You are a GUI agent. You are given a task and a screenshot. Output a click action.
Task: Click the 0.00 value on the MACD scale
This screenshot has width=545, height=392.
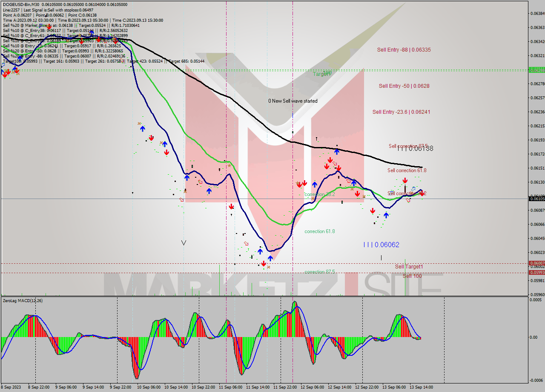click(x=534, y=337)
